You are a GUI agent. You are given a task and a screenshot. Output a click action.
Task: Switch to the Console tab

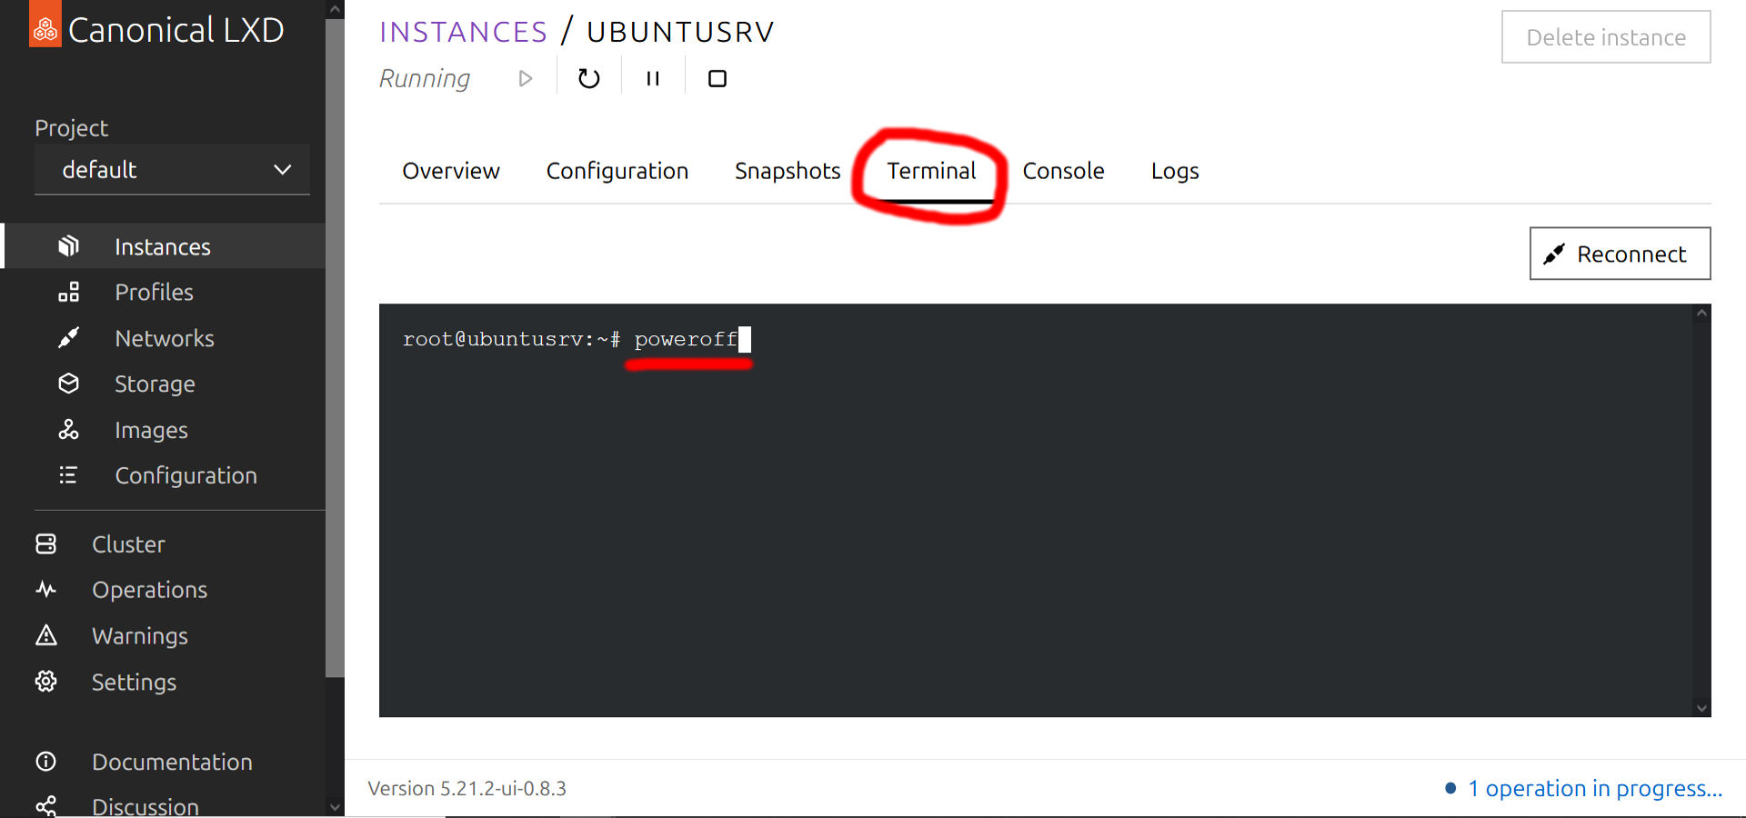point(1063,171)
